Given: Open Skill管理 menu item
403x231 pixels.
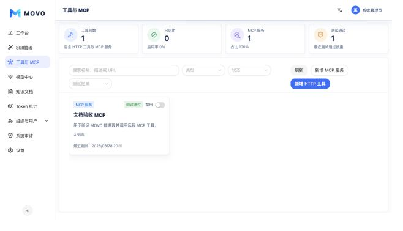Looking at the screenshot, I should point(24,48).
